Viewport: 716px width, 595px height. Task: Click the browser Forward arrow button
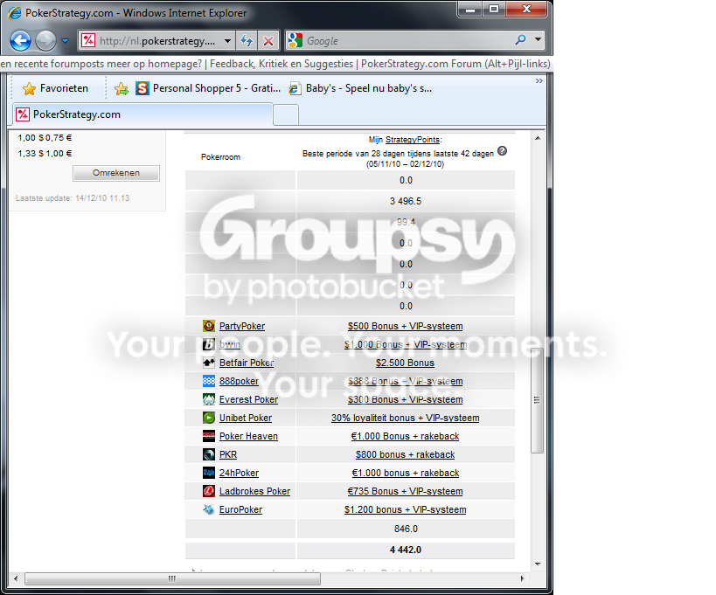pos(45,40)
